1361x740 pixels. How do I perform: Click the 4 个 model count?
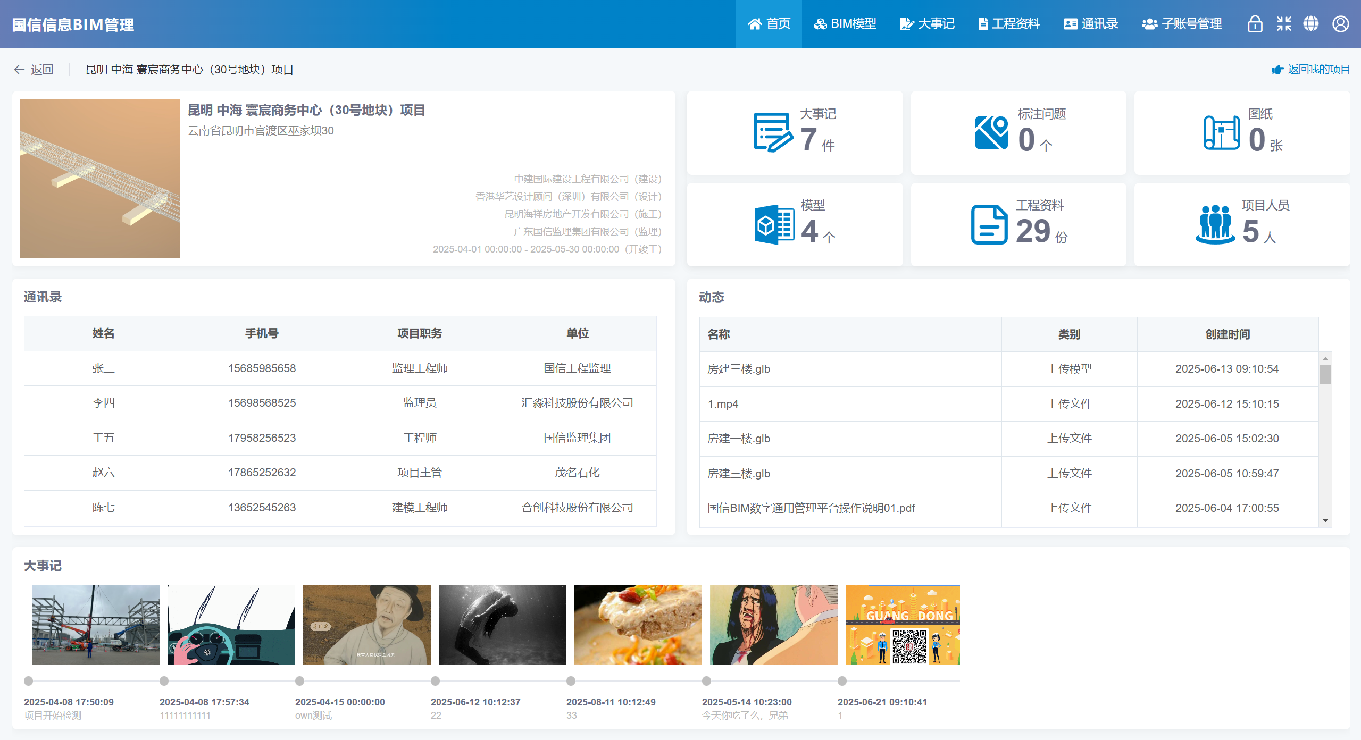pyautogui.click(x=818, y=231)
